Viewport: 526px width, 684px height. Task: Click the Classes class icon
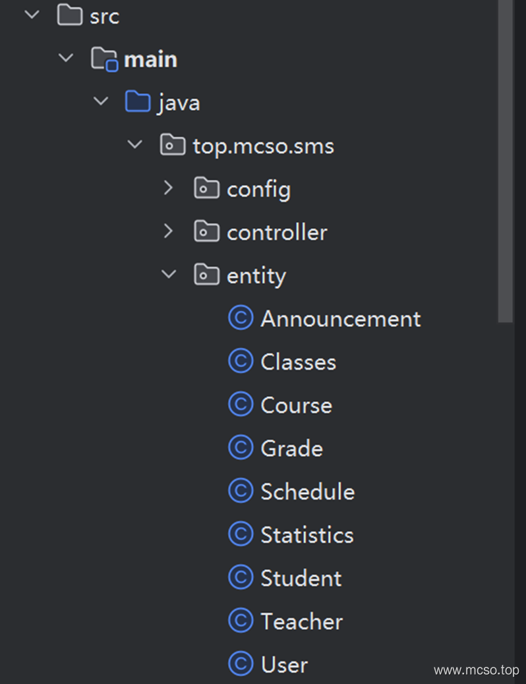click(241, 360)
